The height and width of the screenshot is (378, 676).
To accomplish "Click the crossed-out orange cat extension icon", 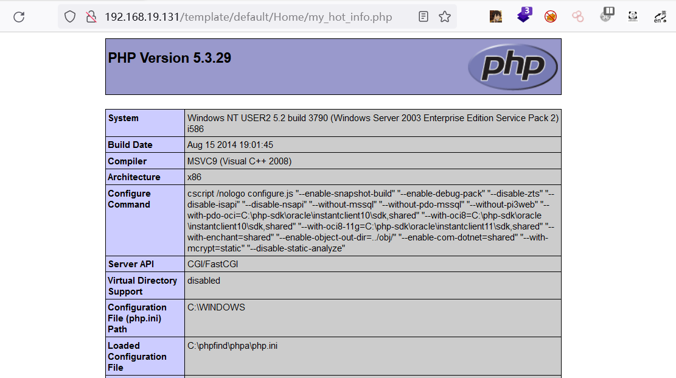I will tap(551, 17).
